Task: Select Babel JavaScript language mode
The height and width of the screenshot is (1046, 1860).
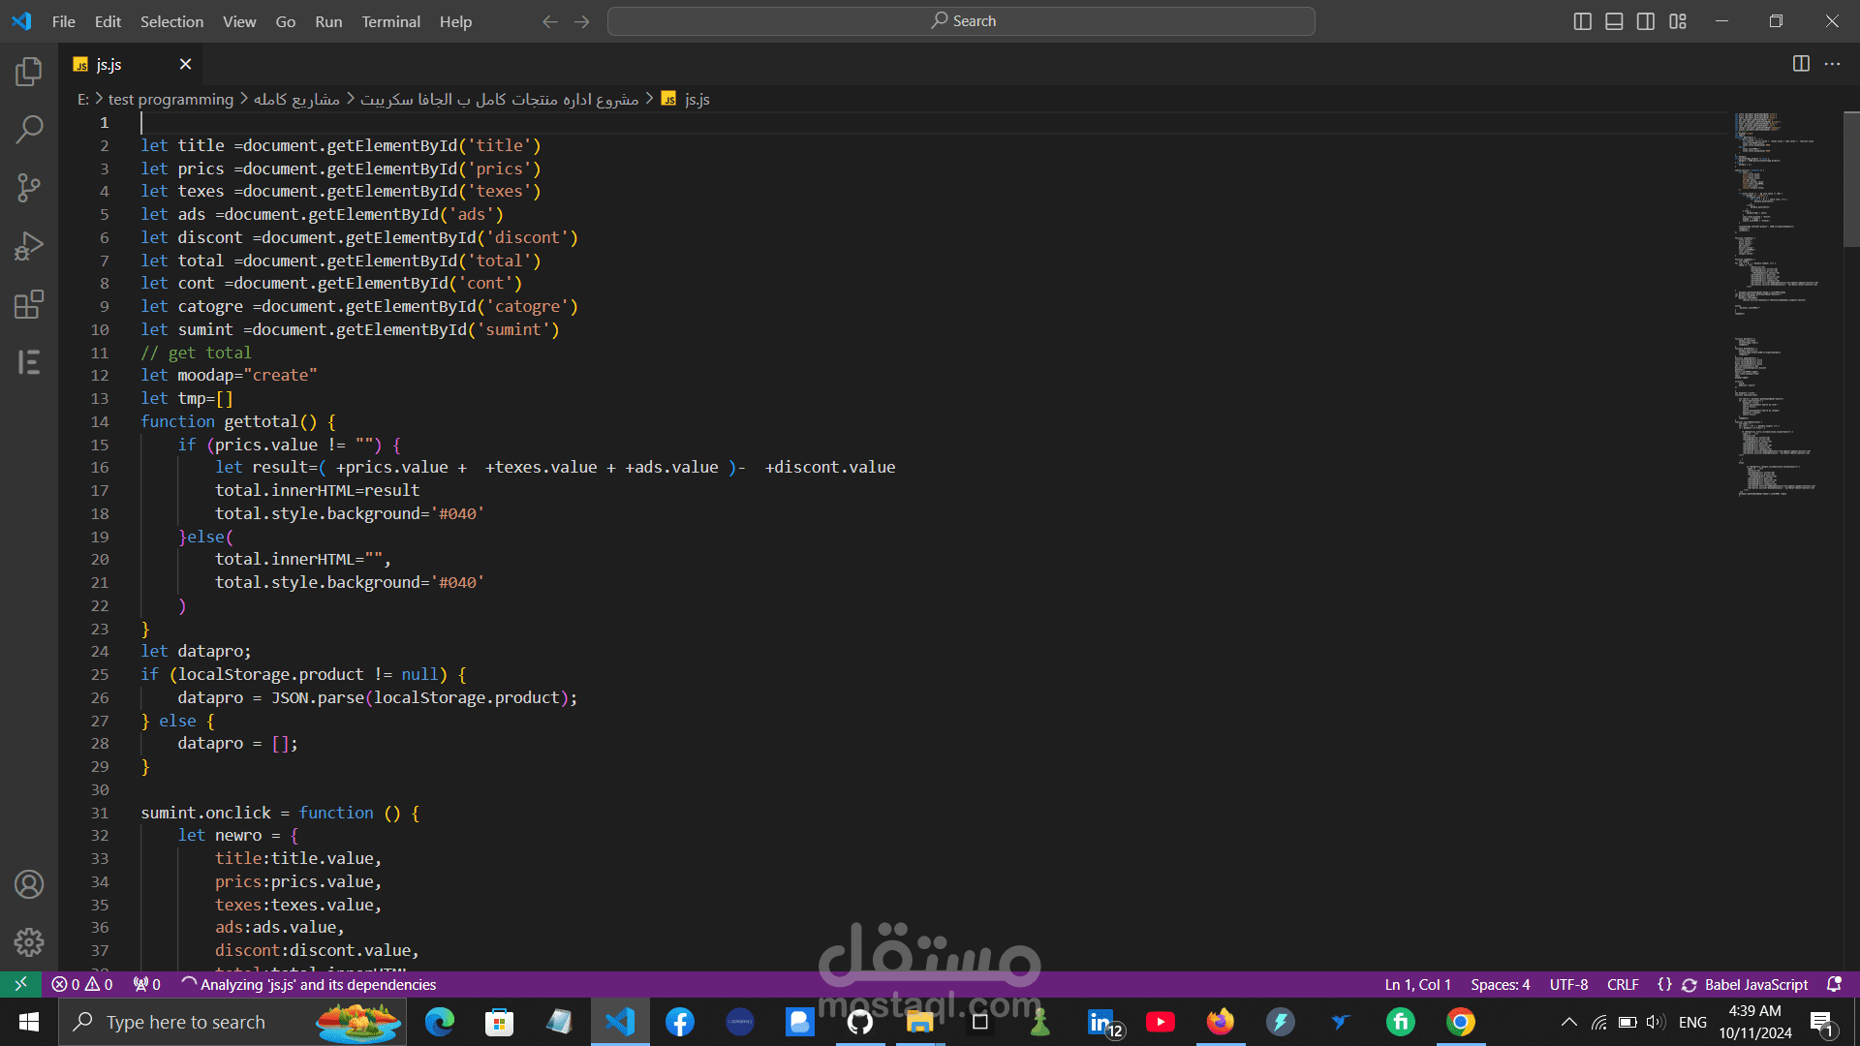Action: [x=1755, y=984]
